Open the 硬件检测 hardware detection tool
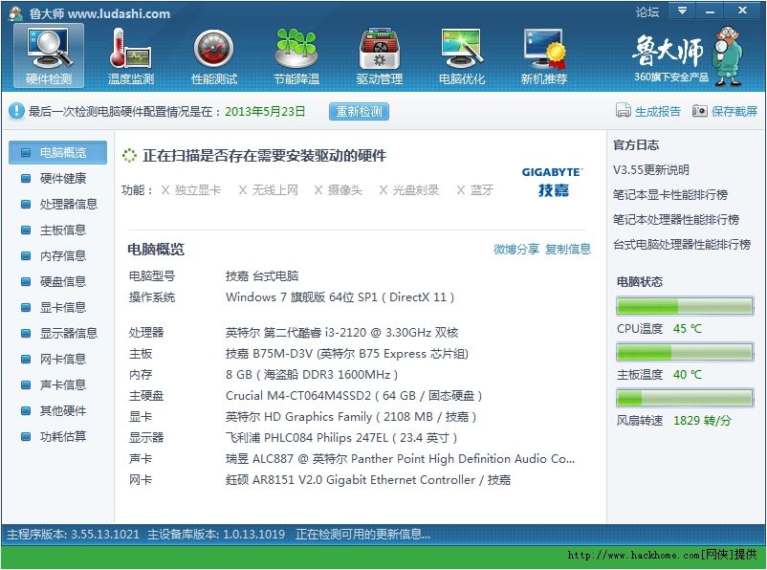767x570 pixels. [x=49, y=55]
